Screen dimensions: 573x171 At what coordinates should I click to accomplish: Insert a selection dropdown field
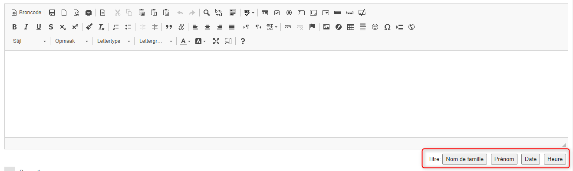326,13
